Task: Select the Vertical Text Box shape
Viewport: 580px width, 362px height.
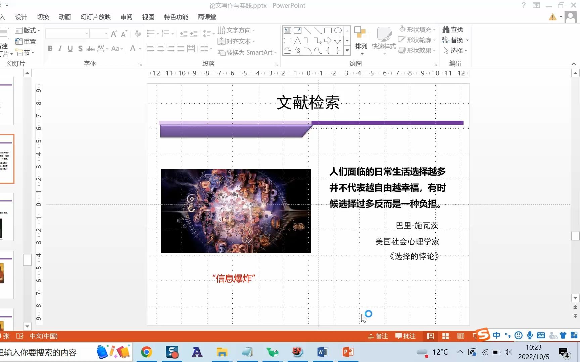Action: pyautogui.click(x=298, y=31)
